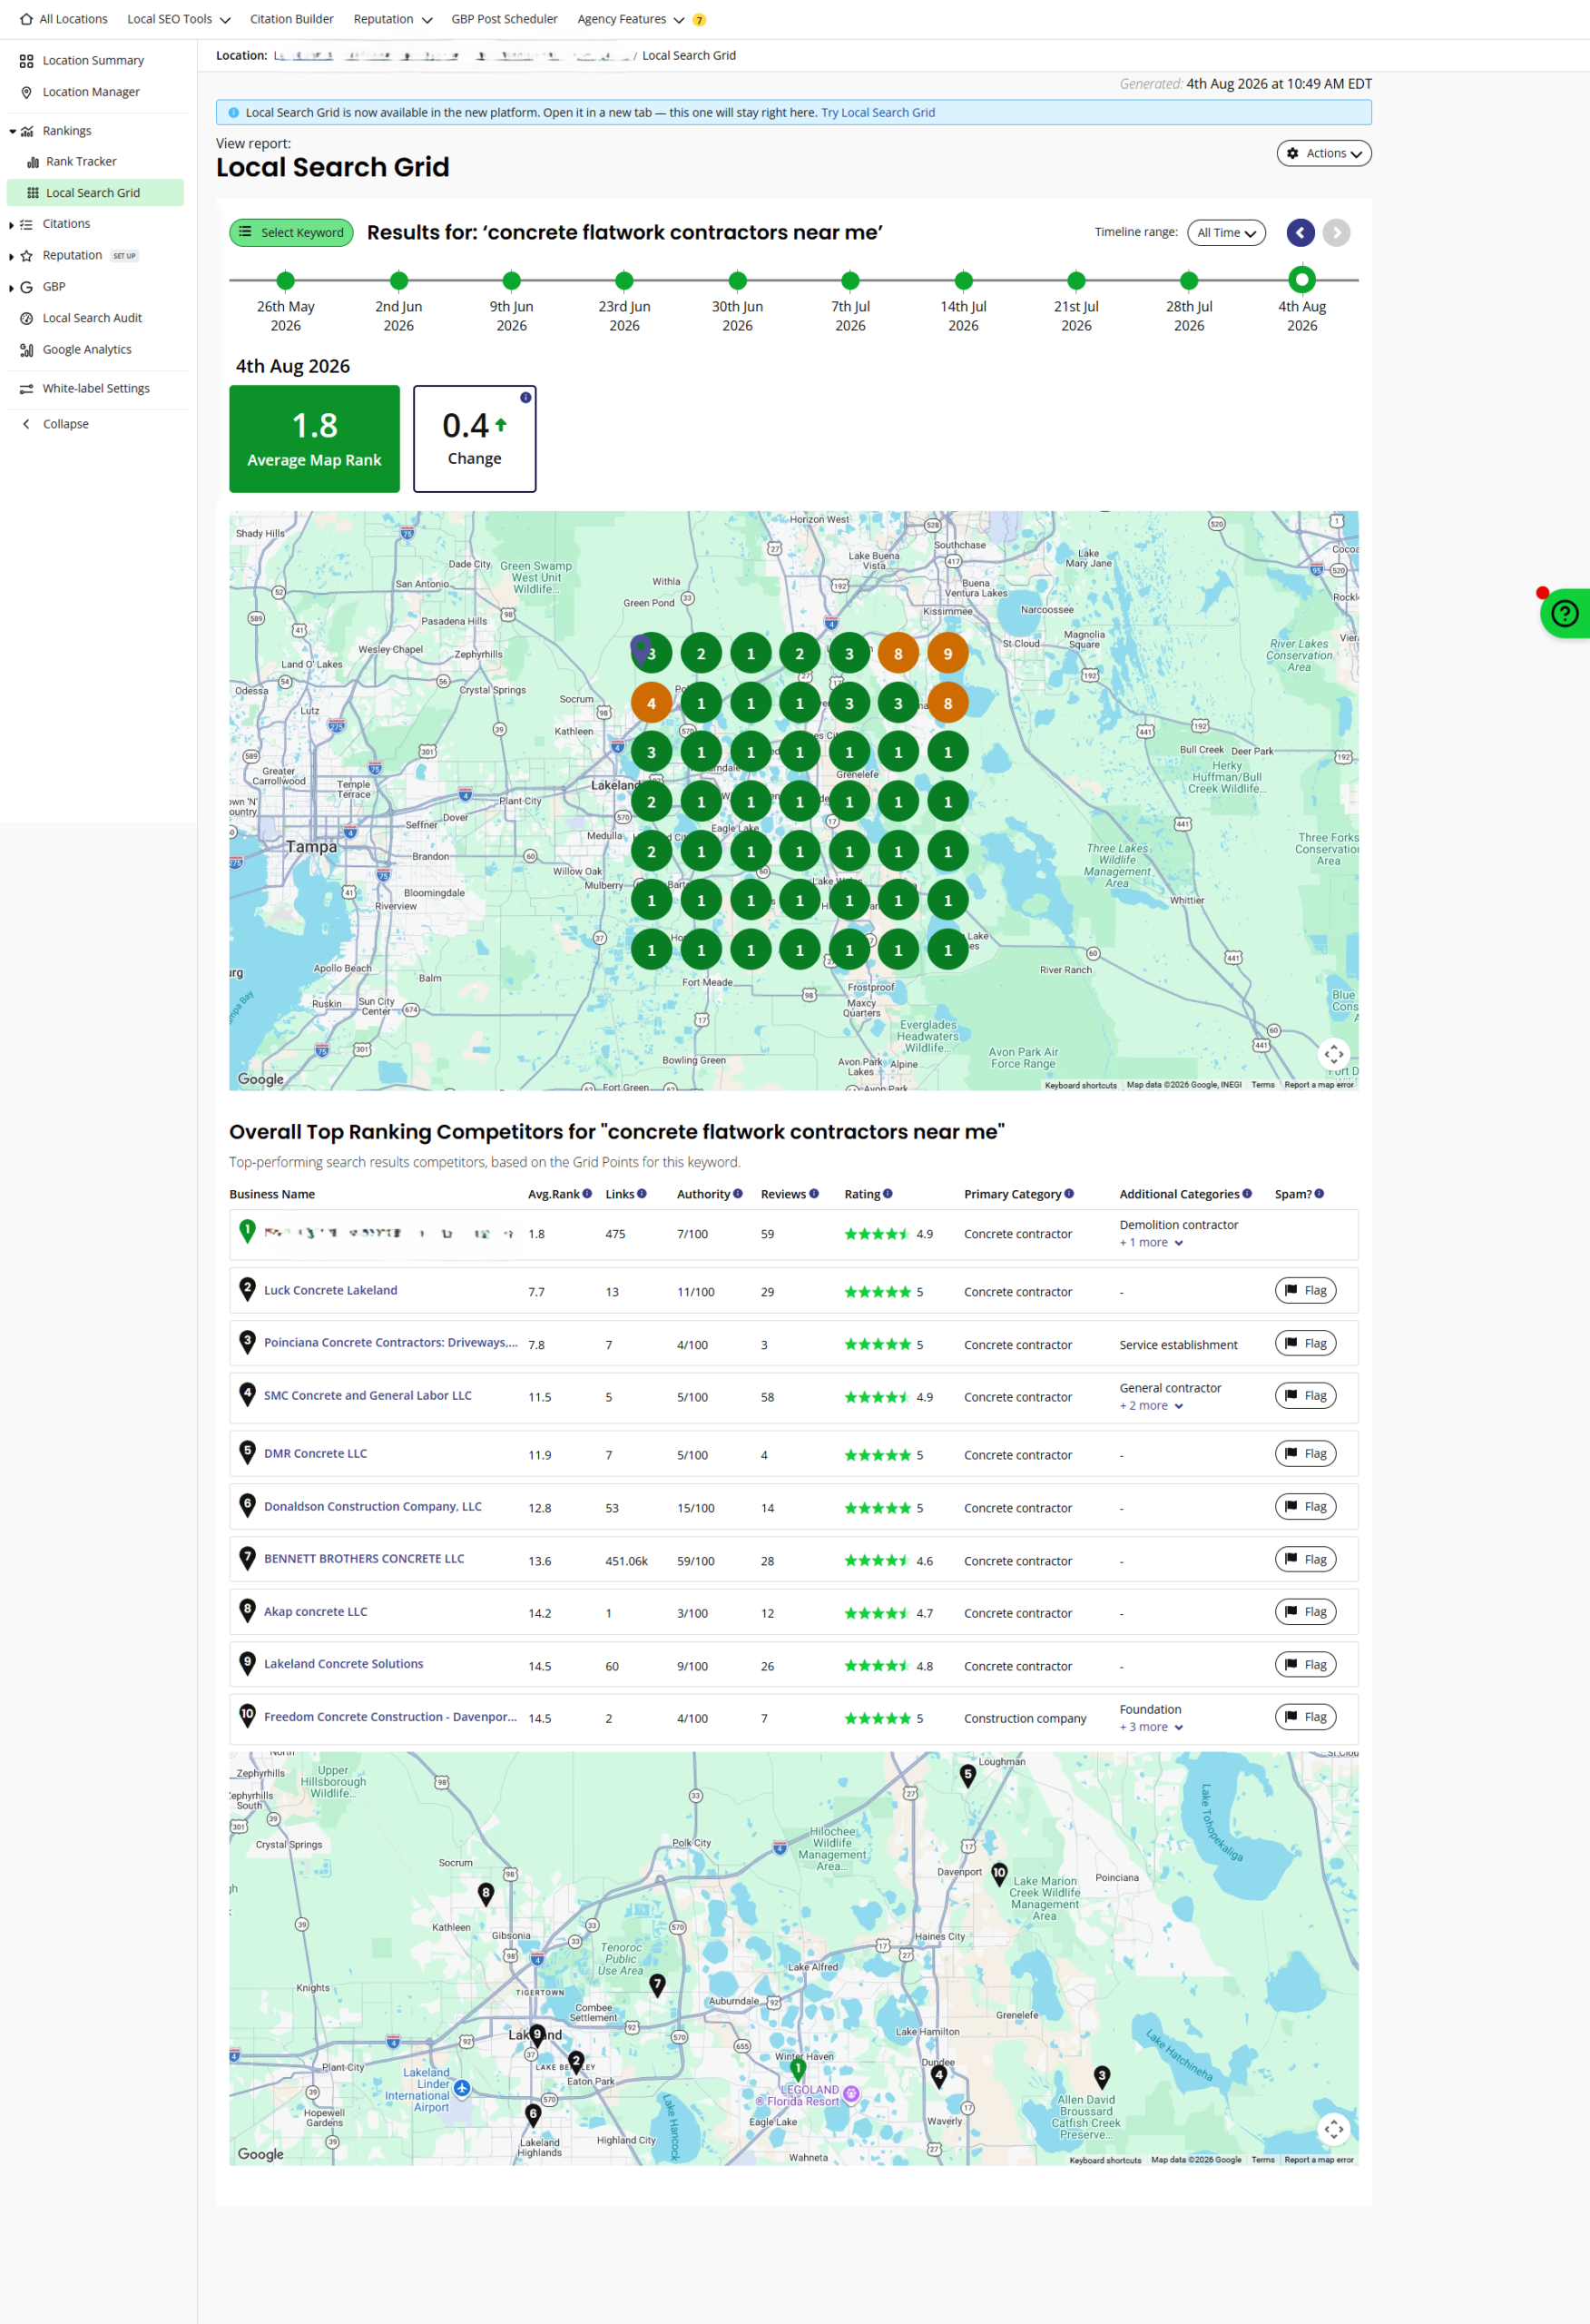Go to next timeline page arrow
Screen dimensions: 1590x2324
coord(1336,233)
